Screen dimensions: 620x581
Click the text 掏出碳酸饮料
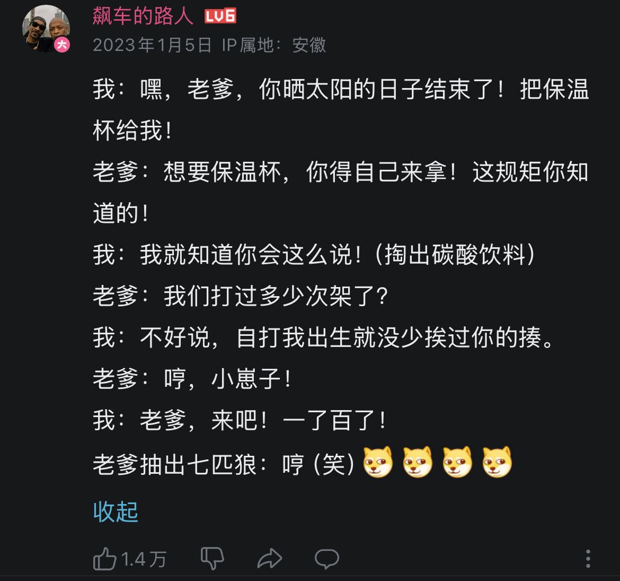point(455,254)
